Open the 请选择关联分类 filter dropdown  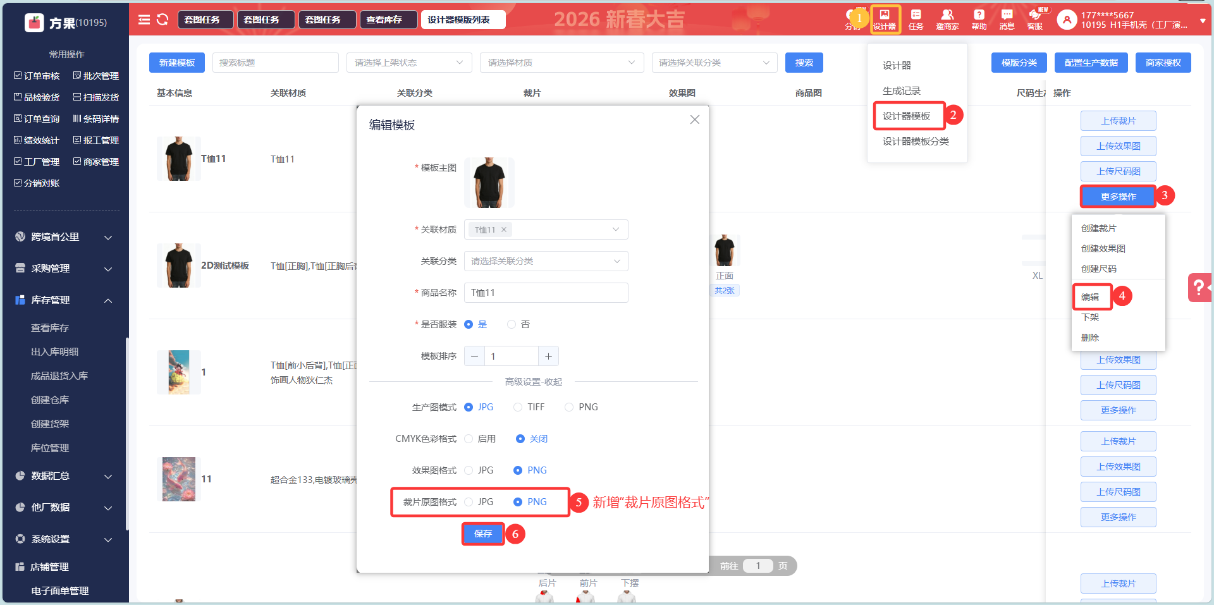click(x=714, y=63)
